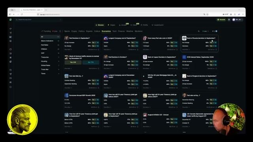Open How many Fed rate cuts market
The height and width of the screenshot is (142, 253).
[160, 38]
